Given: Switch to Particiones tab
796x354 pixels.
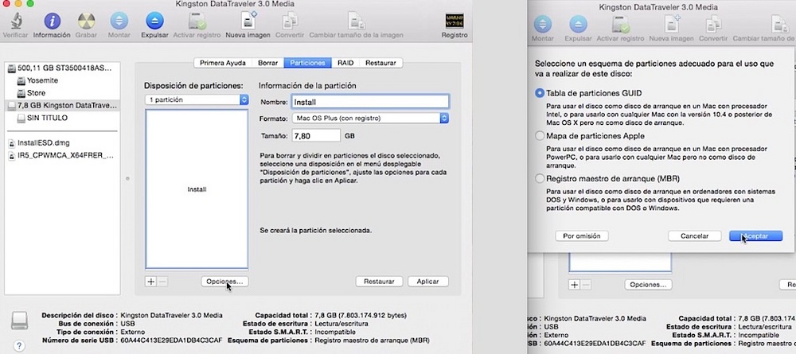Looking at the screenshot, I should click(x=307, y=63).
